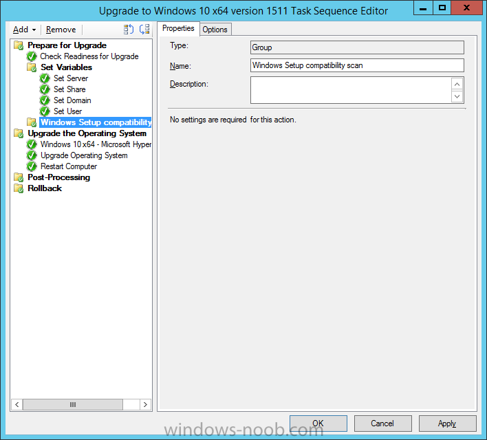Image resolution: width=487 pixels, height=440 pixels.
Task: Switch to the Properties tab
Action: click(x=178, y=29)
